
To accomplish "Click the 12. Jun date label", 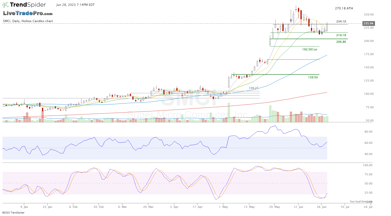I will coord(298,207).
